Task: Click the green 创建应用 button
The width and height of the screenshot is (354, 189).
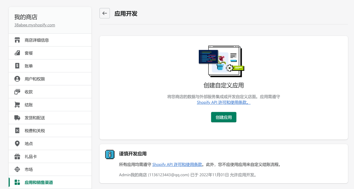Action: click(x=223, y=117)
